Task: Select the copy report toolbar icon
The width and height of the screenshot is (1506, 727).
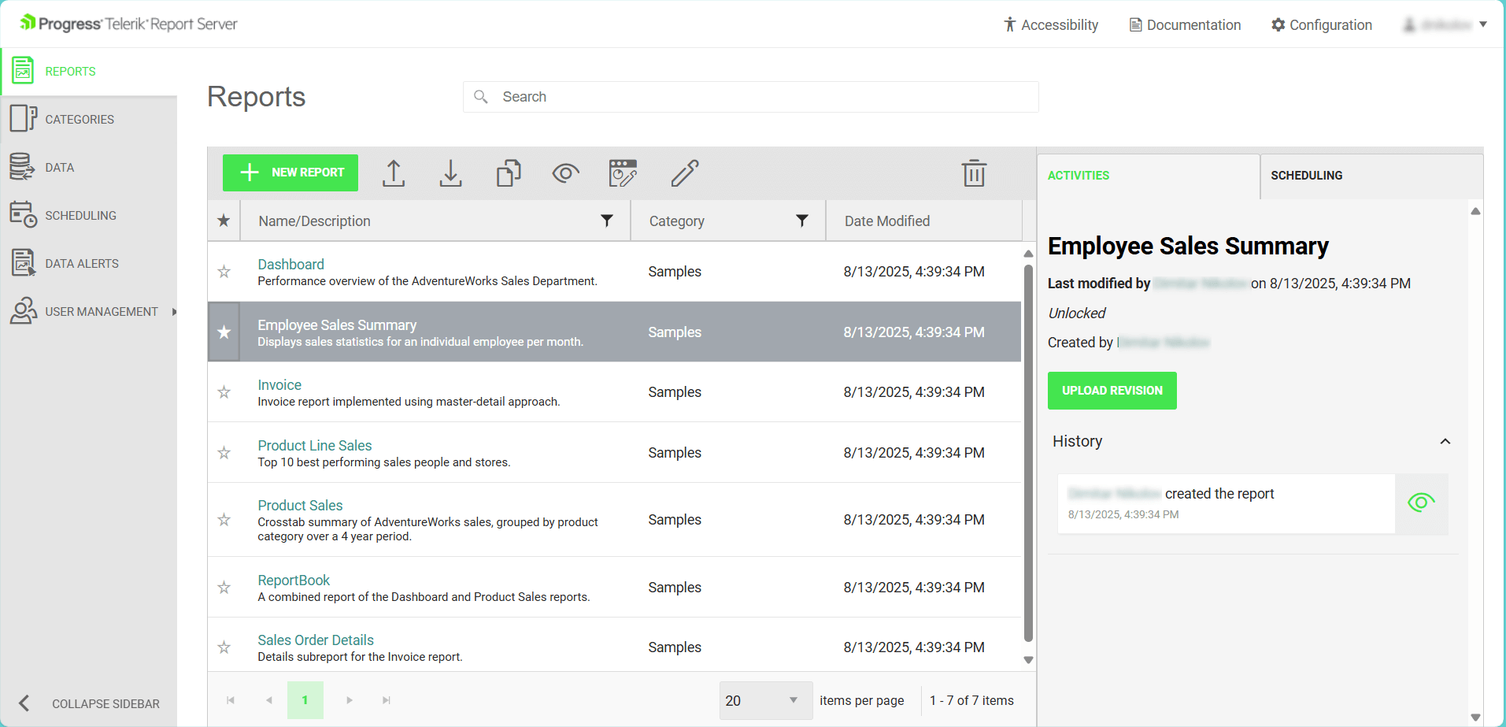Action: point(508,172)
